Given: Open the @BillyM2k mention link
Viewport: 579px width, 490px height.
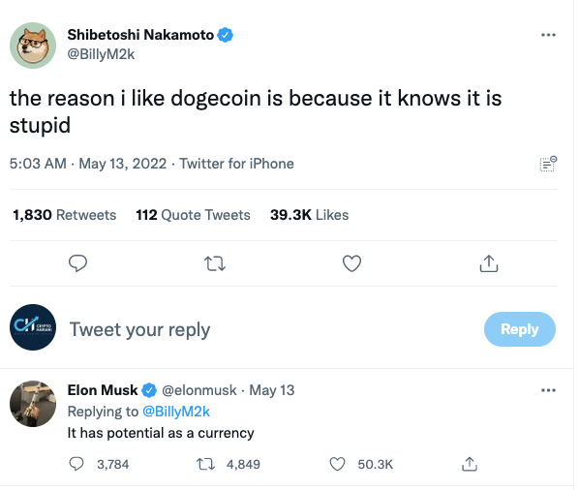Looking at the screenshot, I should pyautogui.click(x=176, y=412).
